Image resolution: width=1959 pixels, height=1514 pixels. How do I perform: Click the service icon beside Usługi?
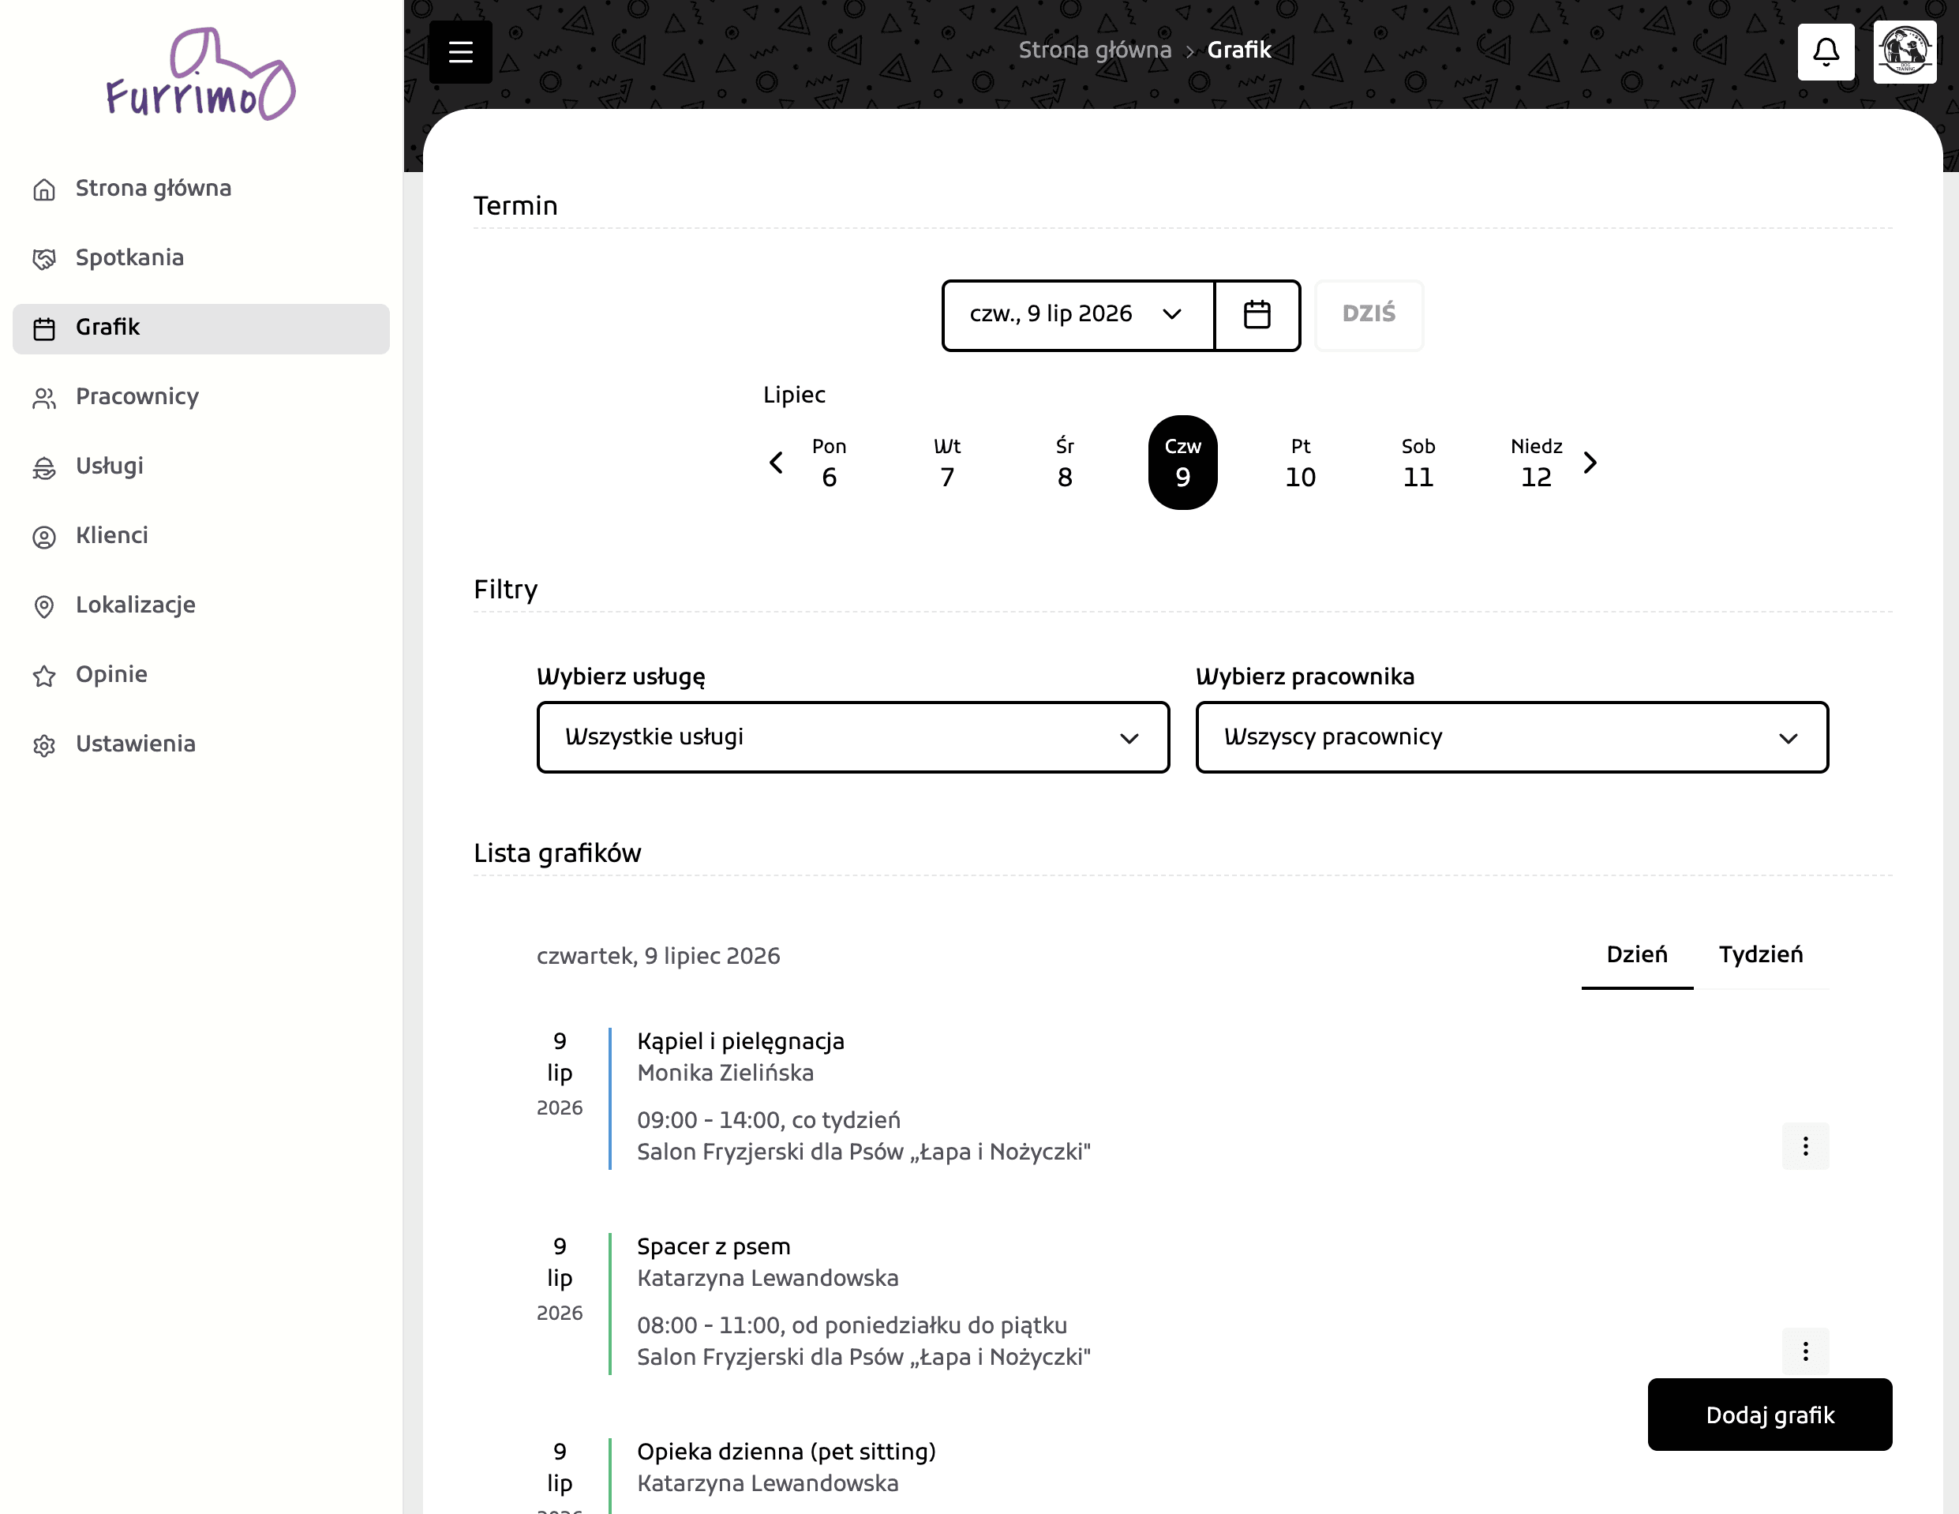point(44,467)
